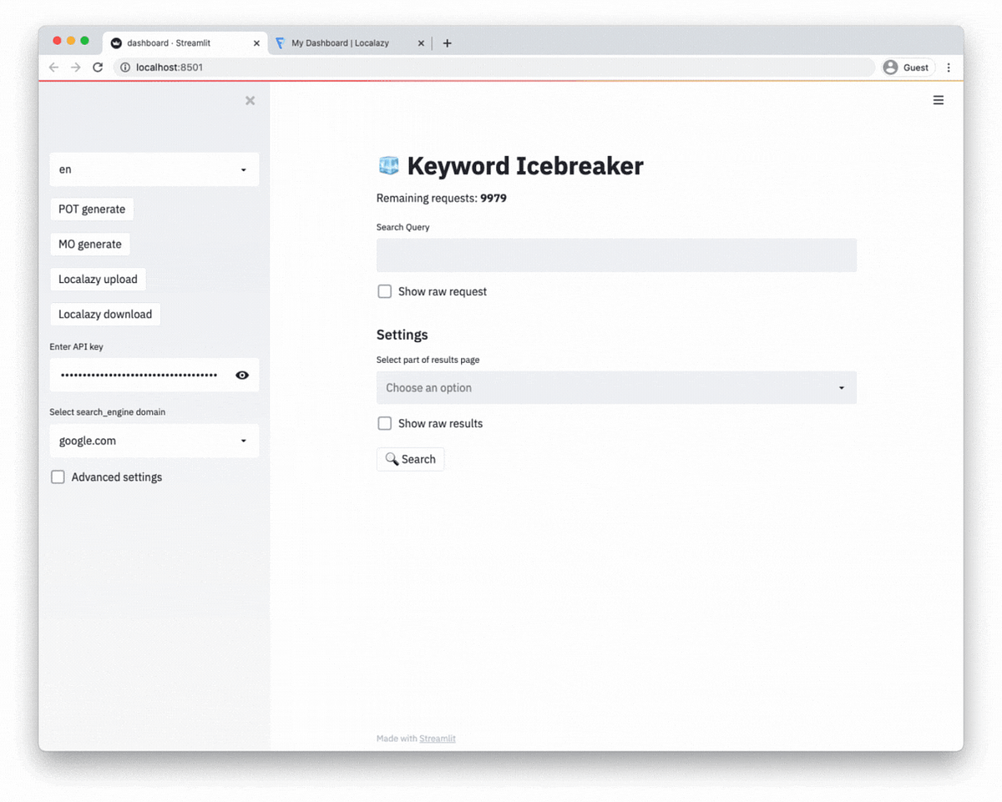Open the search_engine domain dropdown
Image resolution: width=1002 pixels, height=802 pixels.
[x=154, y=441]
